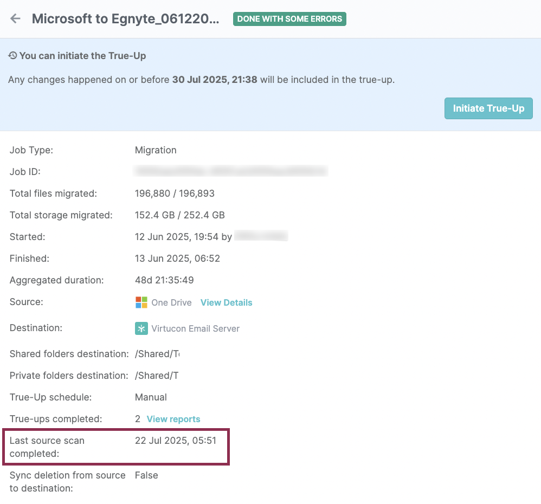This screenshot has height=504, width=541.
Task: Click the DONE WITH SOME ERRORS badge
Action: point(289,19)
